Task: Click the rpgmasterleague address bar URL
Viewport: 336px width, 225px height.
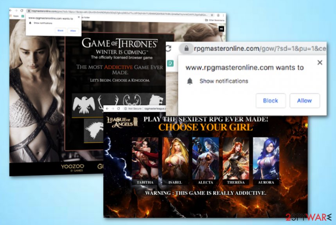Action: 155,109
